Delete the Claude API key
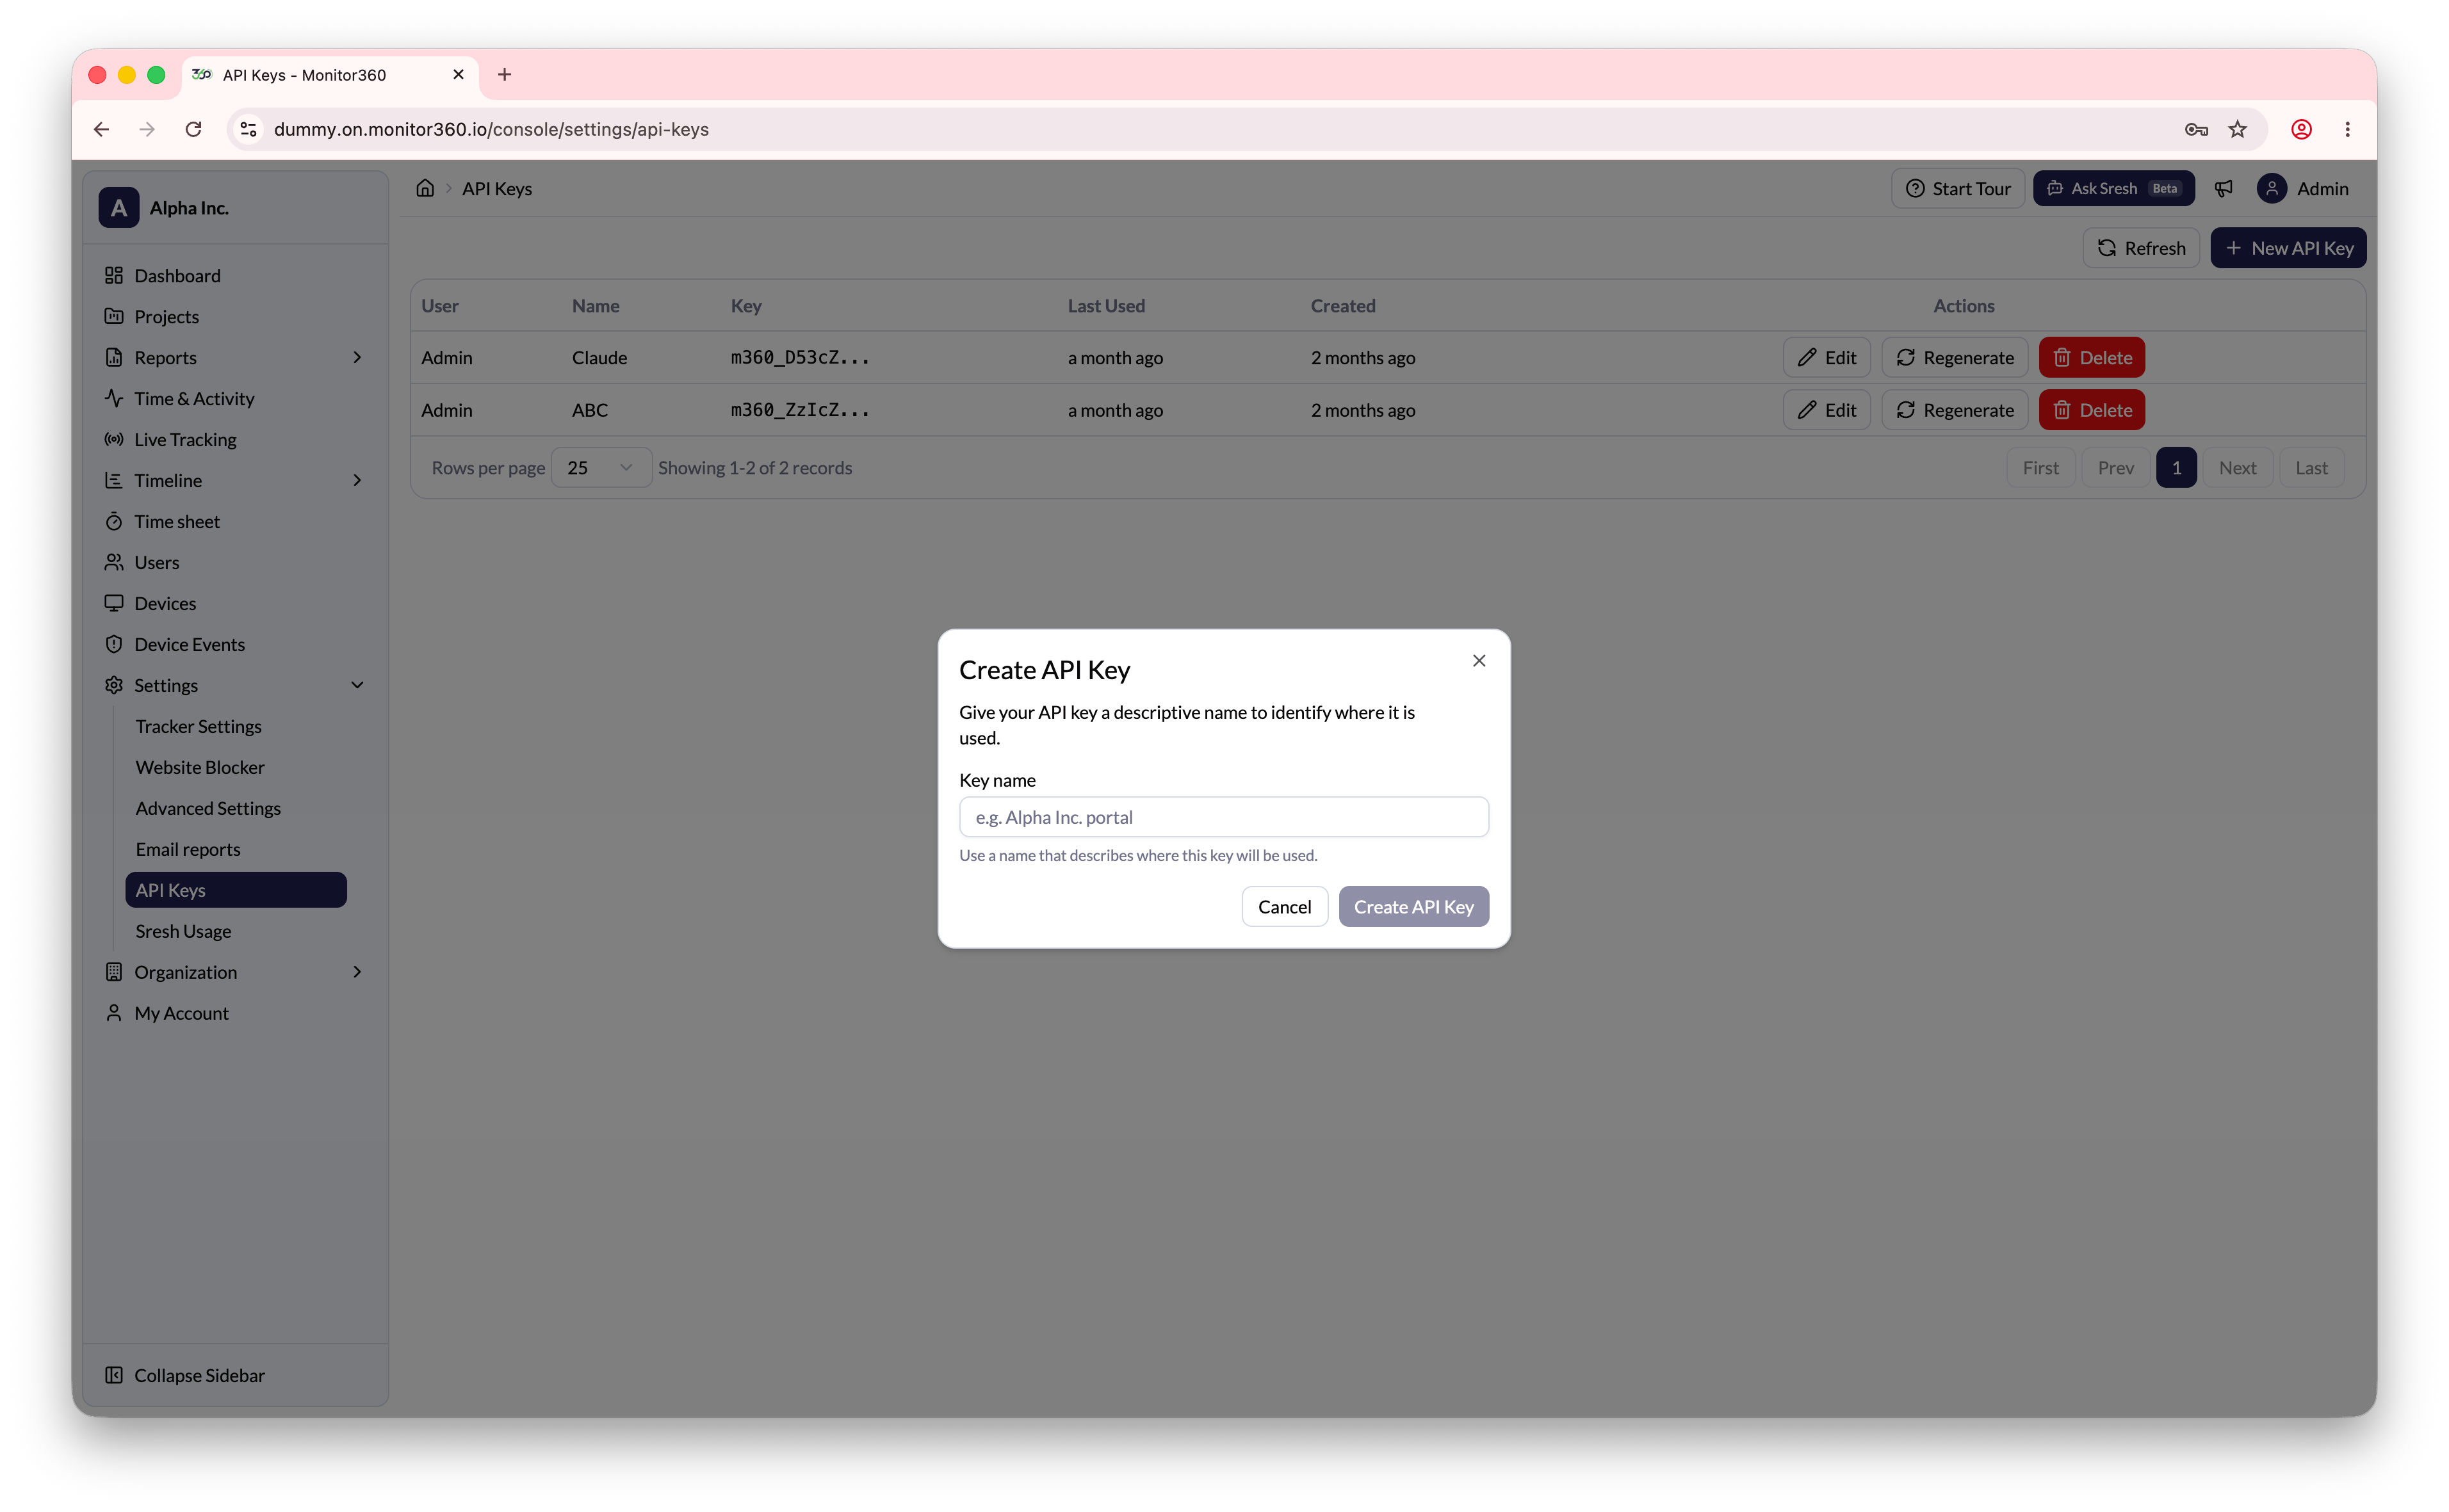Image resolution: width=2449 pixels, height=1512 pixels. [x=2092, y=357]
